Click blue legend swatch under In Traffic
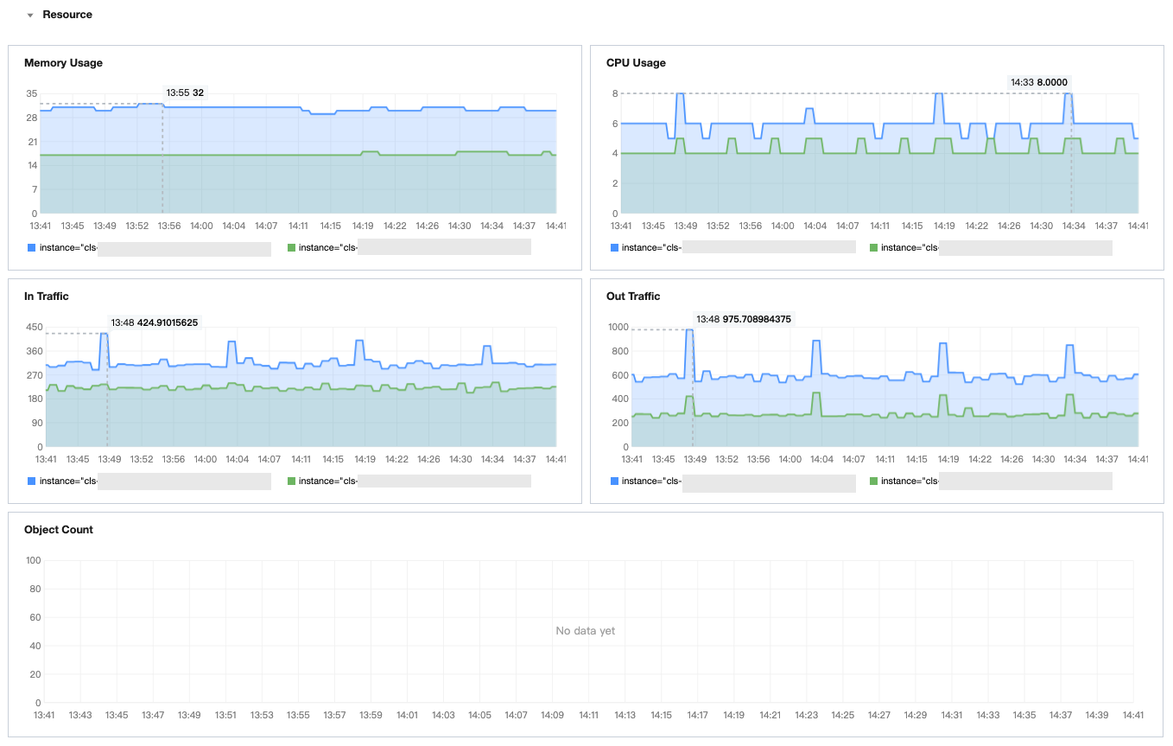This screenshot has height=746, width=1173. click(x=33, y=481)
